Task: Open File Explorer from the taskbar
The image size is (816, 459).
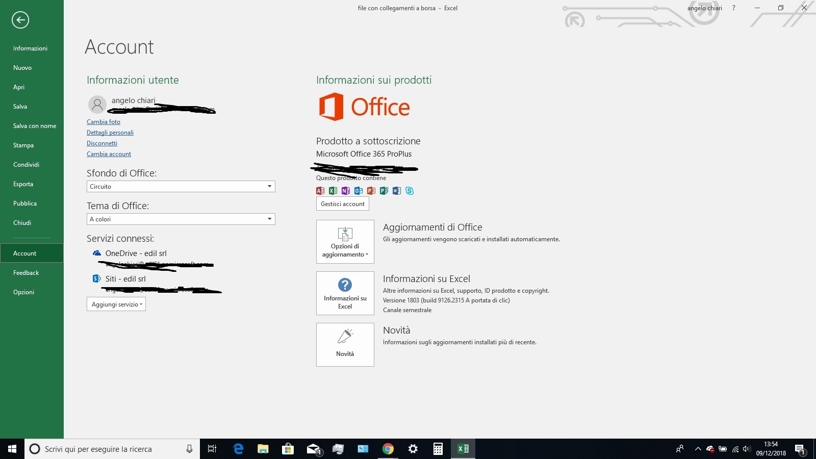Action: 263,449
